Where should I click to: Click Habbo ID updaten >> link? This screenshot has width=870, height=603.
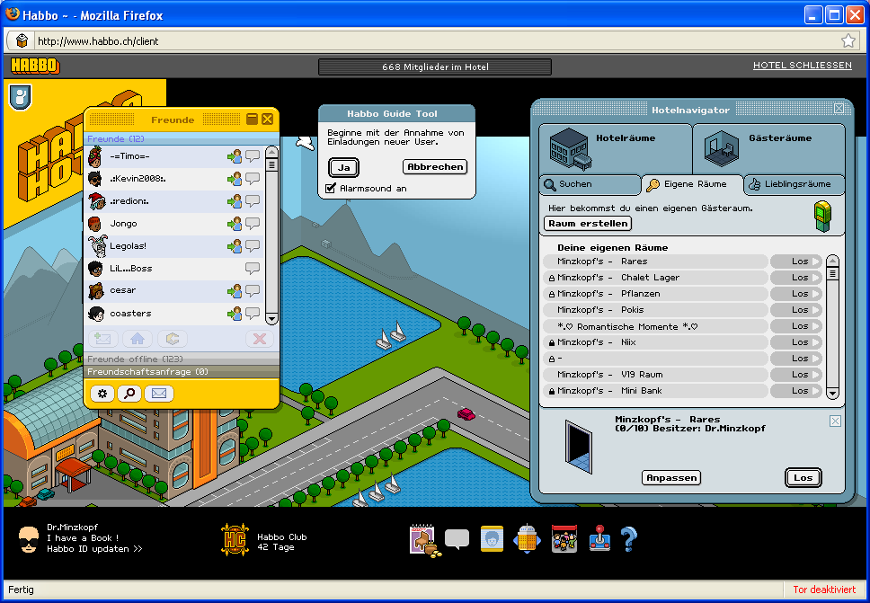click(x=94, y=549)
